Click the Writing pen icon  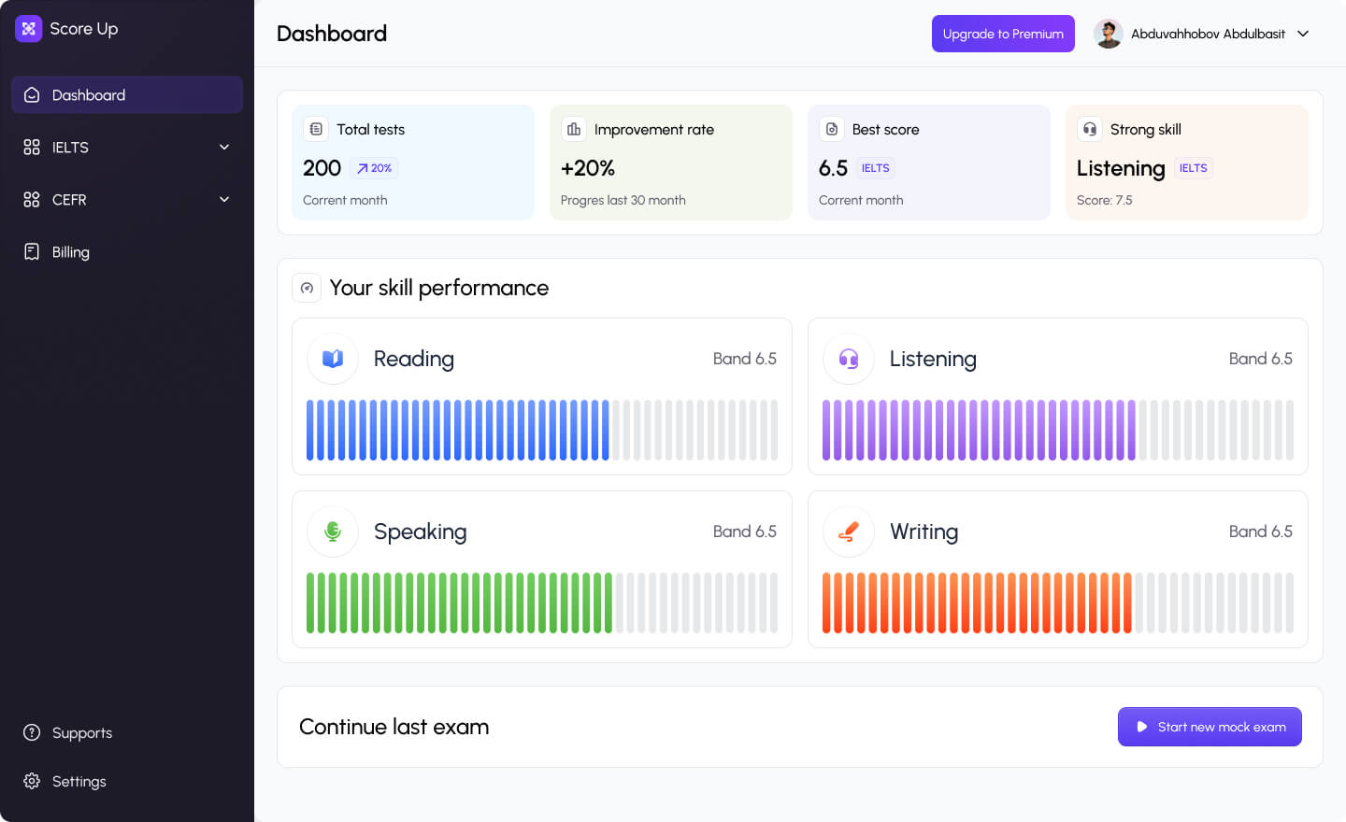849,531
